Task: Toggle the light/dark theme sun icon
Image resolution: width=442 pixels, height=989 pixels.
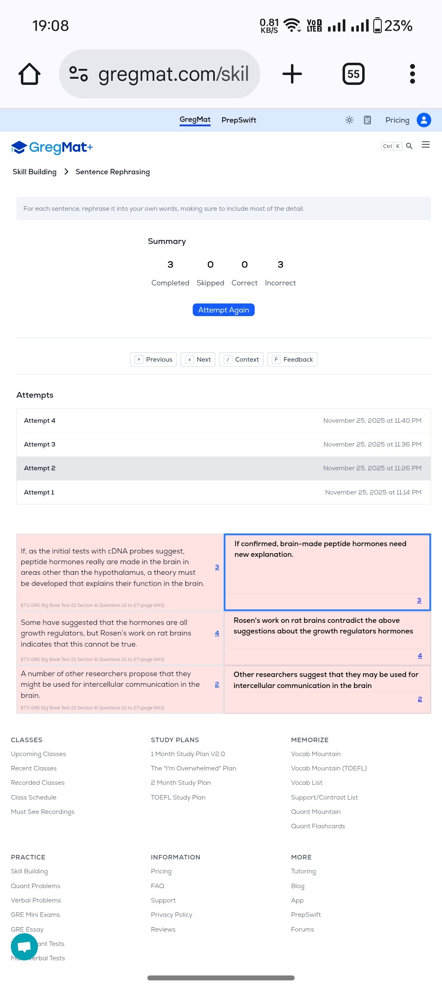Action: pyautogui.click(x=349, y=120)
